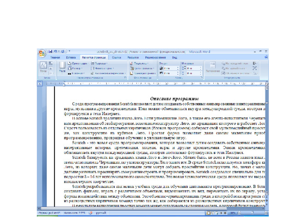The height and width of the screenshot is (221, 295).
Task: Click the spacing before value field
Action: (x=193, y=68)
